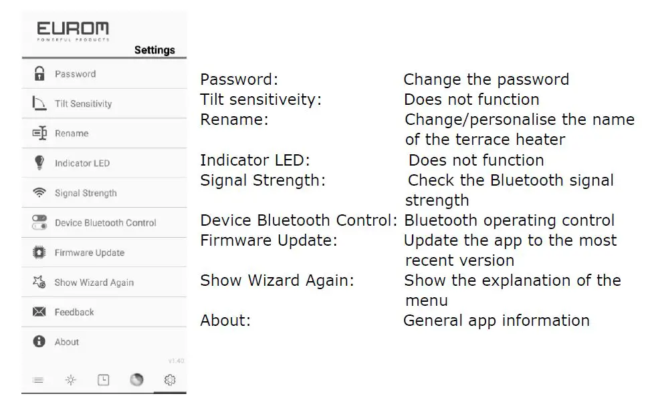Click the Indicator LED bulb icon

[x=39, y=163]
